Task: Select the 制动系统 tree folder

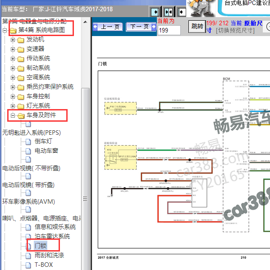Action: 38,68
